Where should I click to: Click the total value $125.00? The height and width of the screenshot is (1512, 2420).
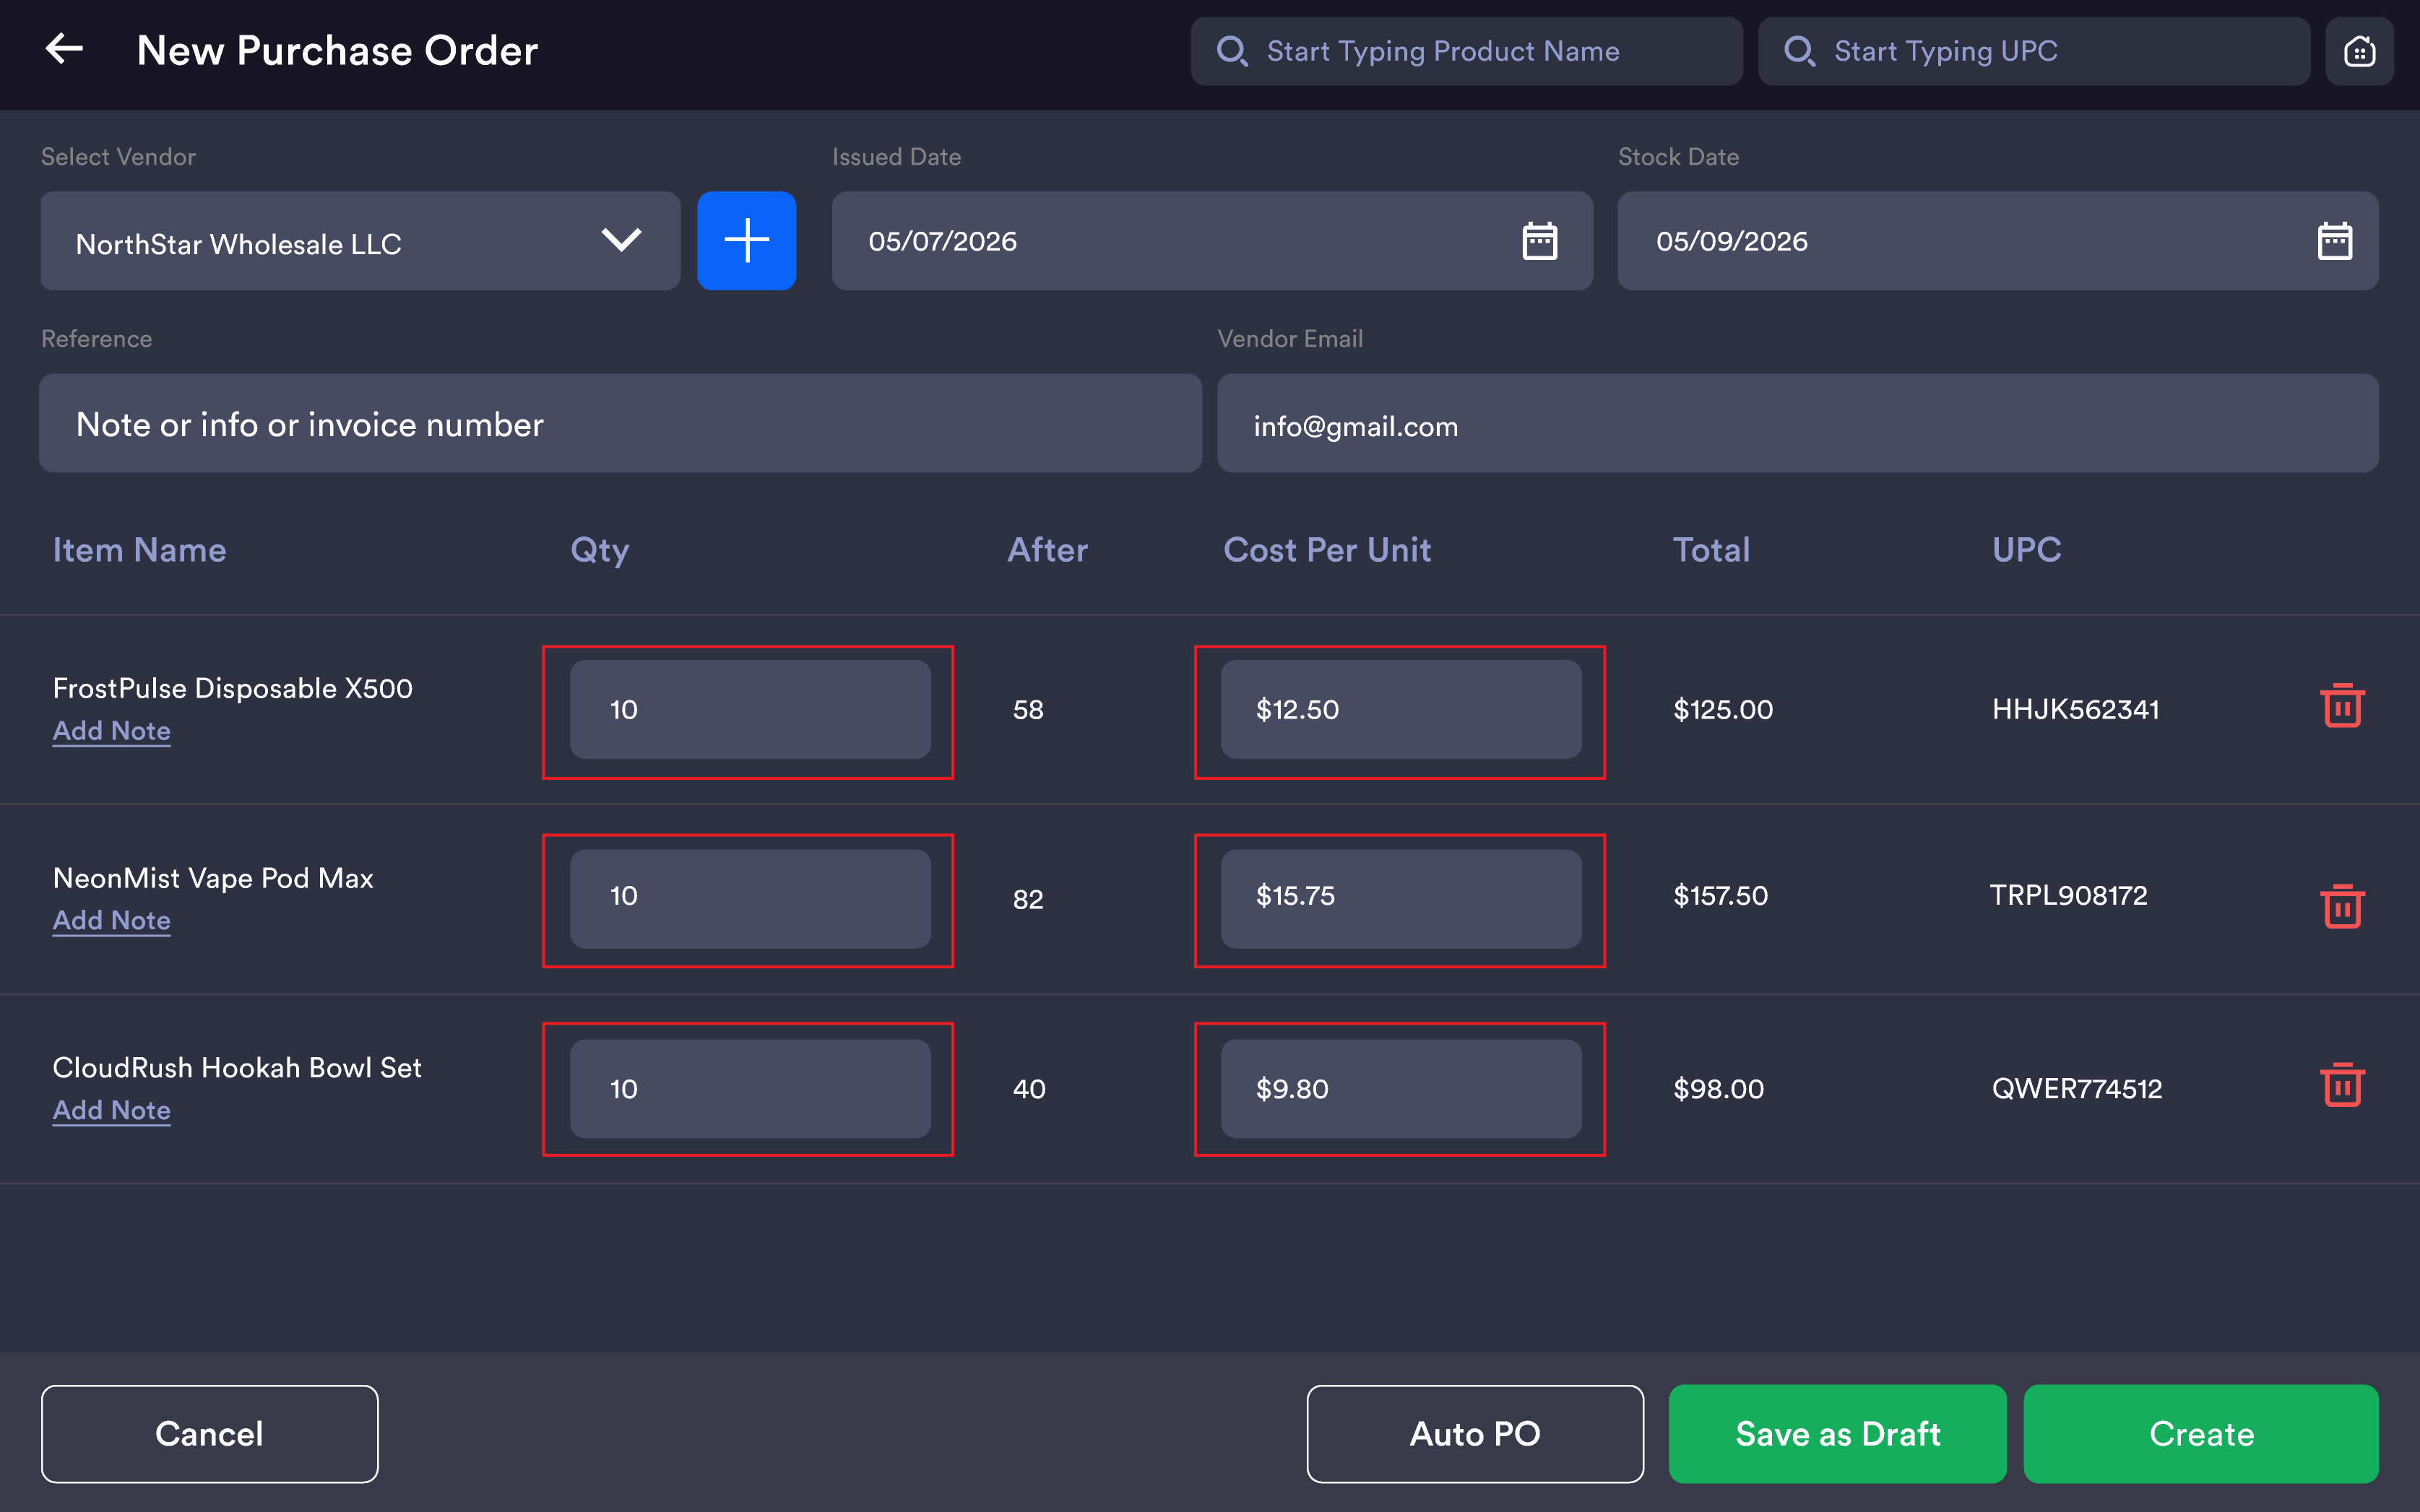1723,709
